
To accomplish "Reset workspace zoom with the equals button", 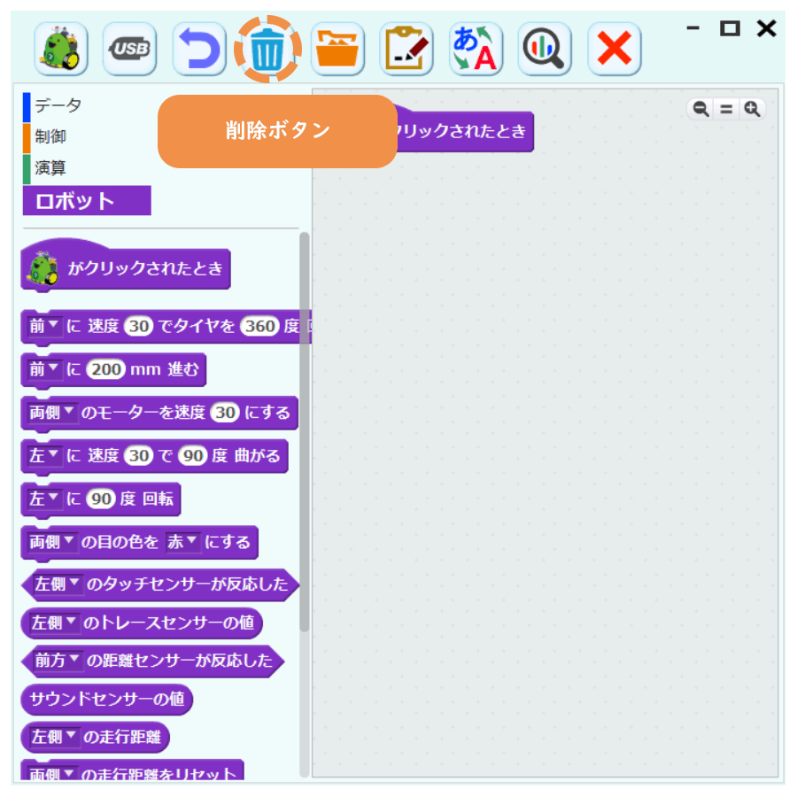I will (726, 109).
